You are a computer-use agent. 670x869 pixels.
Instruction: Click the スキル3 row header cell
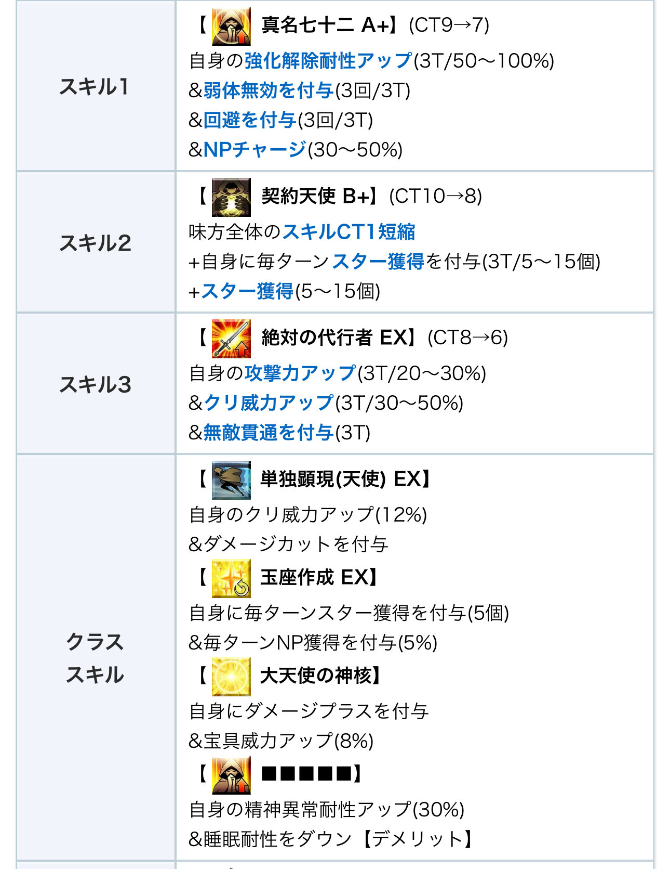pos(96,384)
